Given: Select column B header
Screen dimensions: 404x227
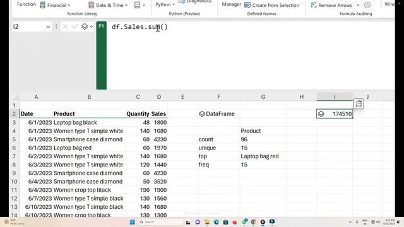Looking at the screenshot, I should [x=89, y=97].
